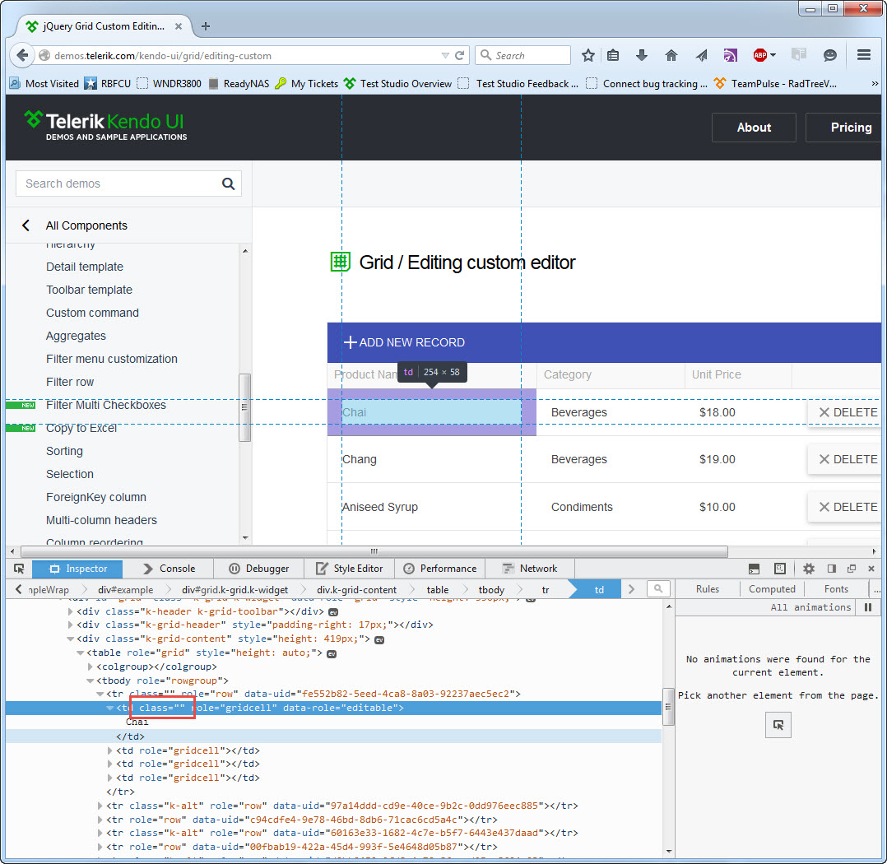Collapse the tbody rowgroup node
This screenshot has height=864, width=887.
[90, 681]
